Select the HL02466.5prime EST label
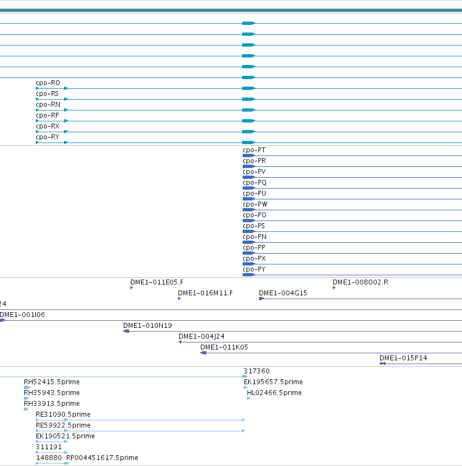The image size is (462, 466). click(274, 393)
